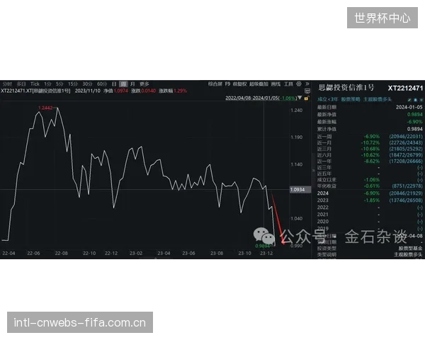425x340 pixels.
Task: Click 最新净值 value 0.9894
Action: point(414,115)
